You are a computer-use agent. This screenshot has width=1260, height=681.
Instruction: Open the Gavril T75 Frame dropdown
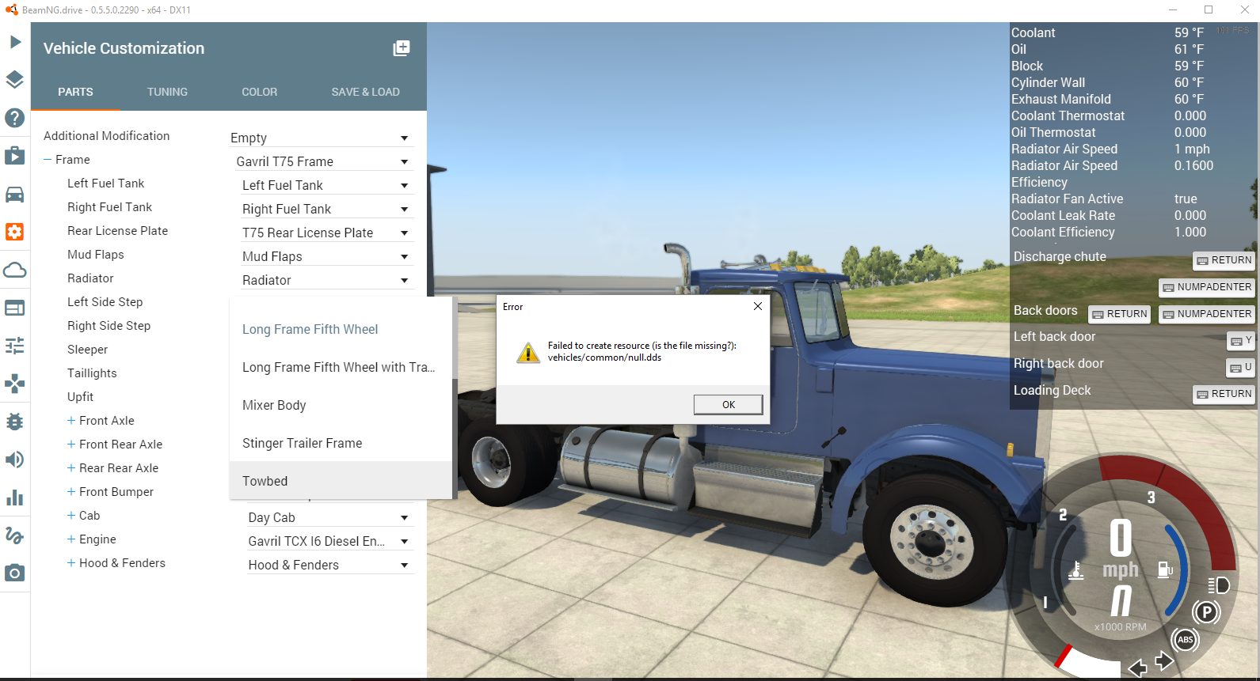(x=325, y=161)
